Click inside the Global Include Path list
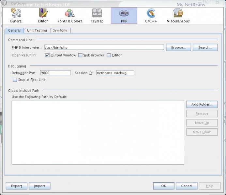 98,133
